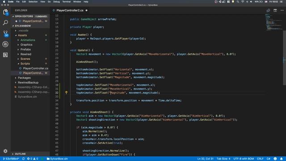Viewport: 286px width, 161px height.
Task: Open the Terminal menu
Action: click(x=67, y=2)
